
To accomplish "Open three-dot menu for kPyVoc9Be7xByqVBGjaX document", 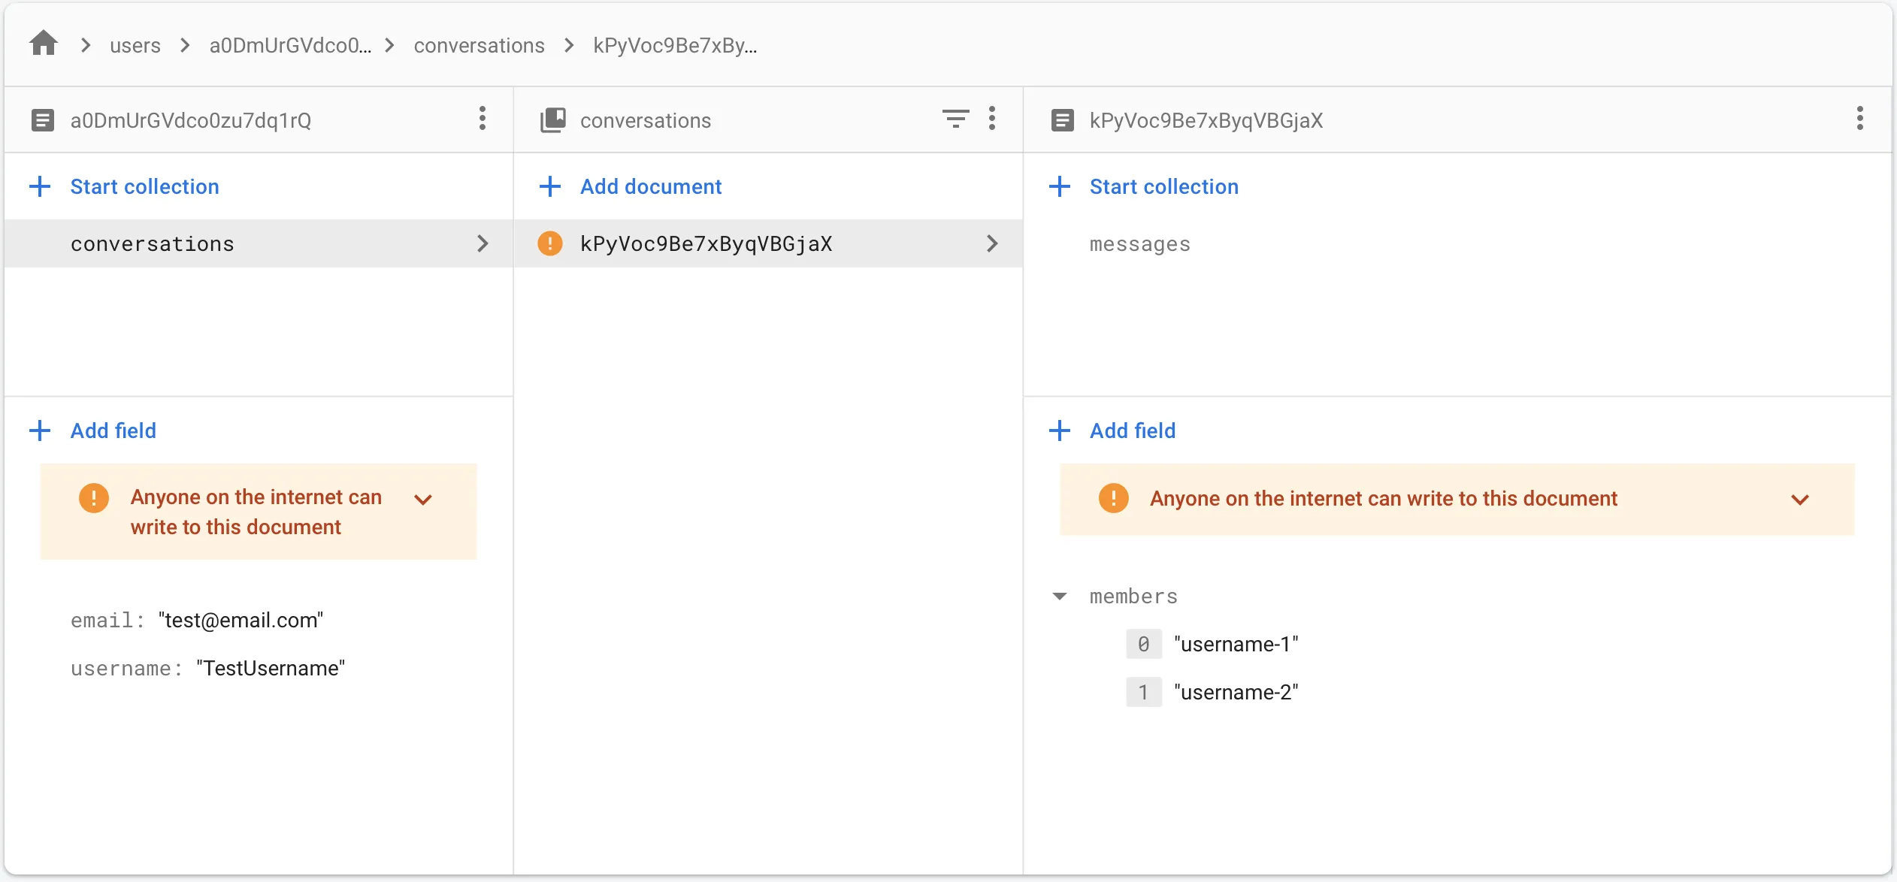I will pyautogui.click(x=1859, y=119).
